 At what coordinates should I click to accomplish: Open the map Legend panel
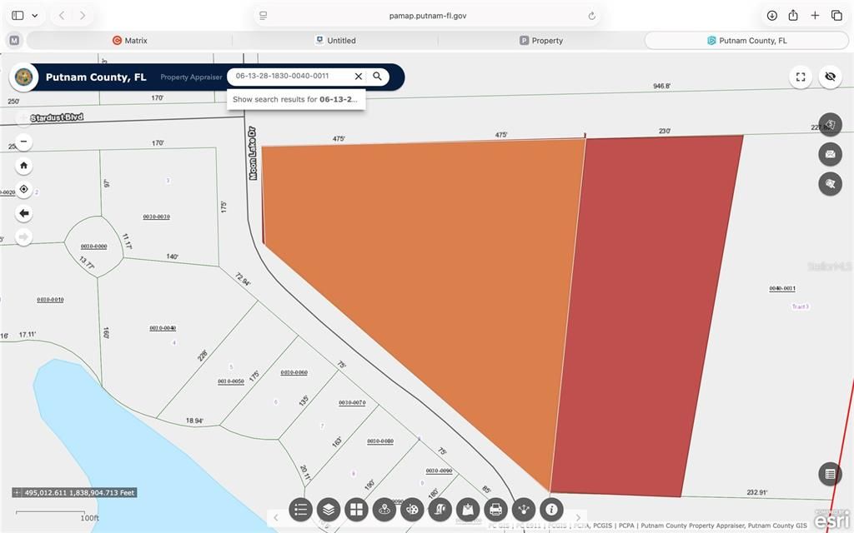[x=300, y=510]
